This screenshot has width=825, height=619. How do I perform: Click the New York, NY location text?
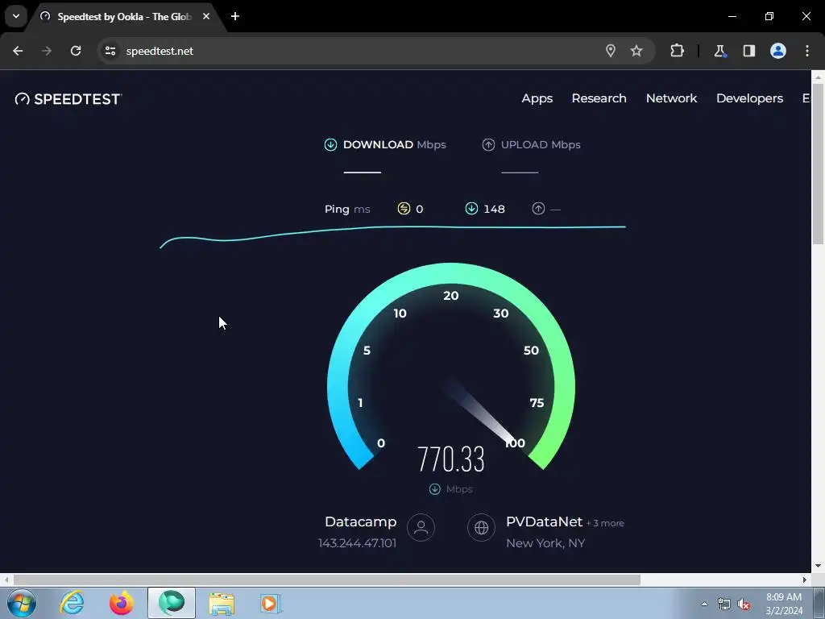pyautogui.click(x=545, y=543)
